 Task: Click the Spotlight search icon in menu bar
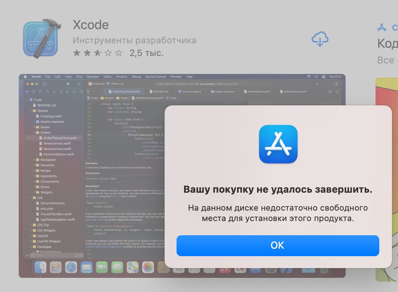coord(316,77)
